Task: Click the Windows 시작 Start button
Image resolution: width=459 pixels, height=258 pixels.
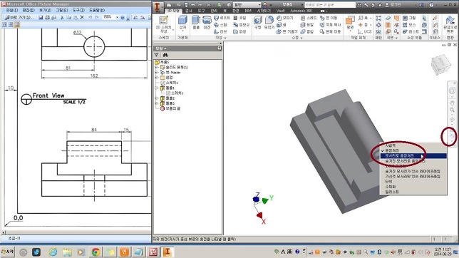Action: [8, 252]
